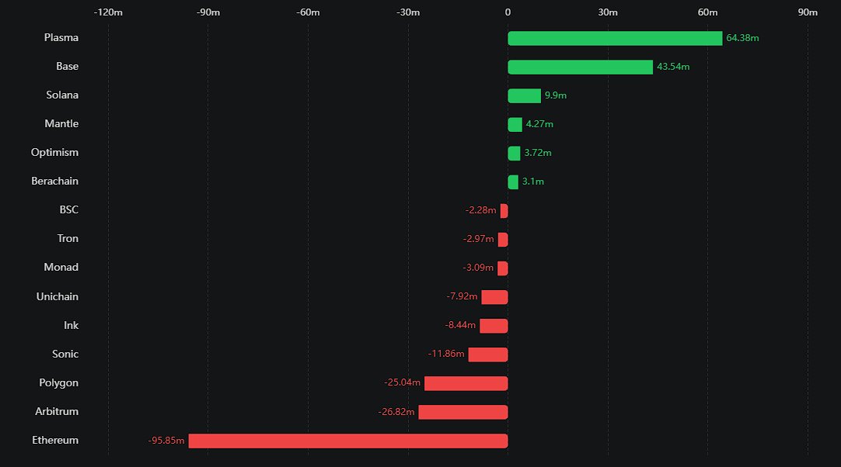Click the -95.85m value label
This screenshot has height=467, width=841.
[x=166, y=441]
